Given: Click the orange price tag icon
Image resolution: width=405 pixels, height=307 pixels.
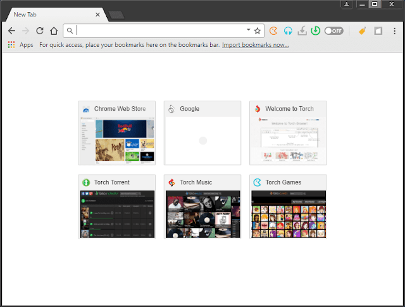Looking at the screenshot, I should pos(362,31).
